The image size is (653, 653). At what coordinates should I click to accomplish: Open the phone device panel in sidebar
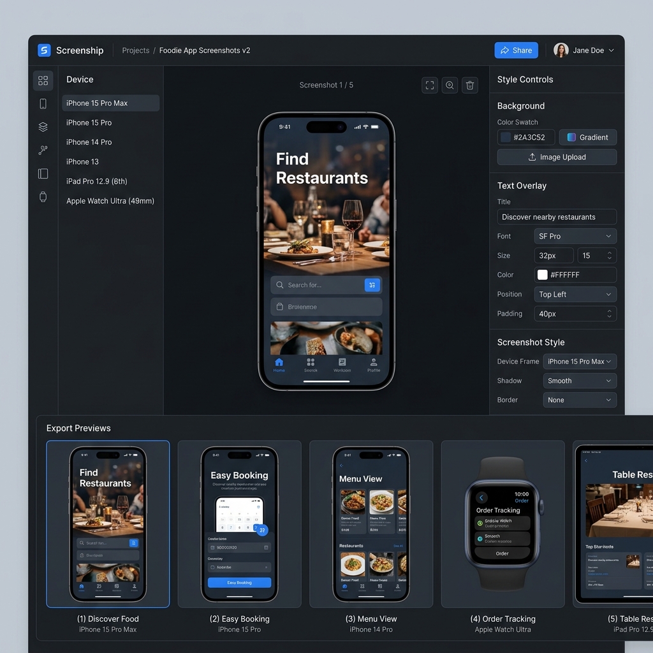click(x=43, y=103)
